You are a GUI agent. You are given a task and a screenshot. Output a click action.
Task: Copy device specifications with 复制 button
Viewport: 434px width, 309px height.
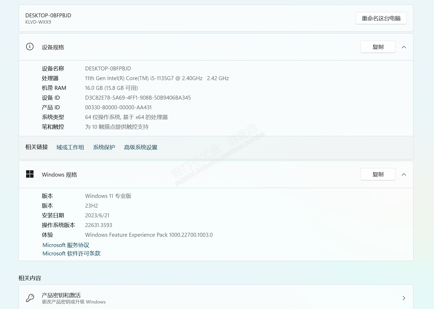coord(378,47)
